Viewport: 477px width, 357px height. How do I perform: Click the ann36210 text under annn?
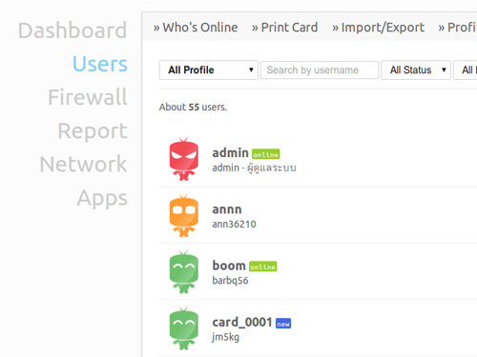pos(234,224)
